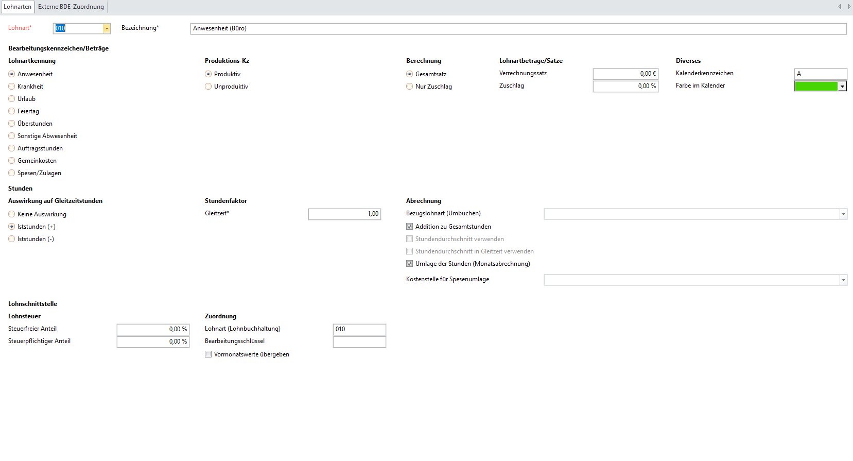Select Keine Auswirkung for Gleitzeitstunden

coord(12,214)
